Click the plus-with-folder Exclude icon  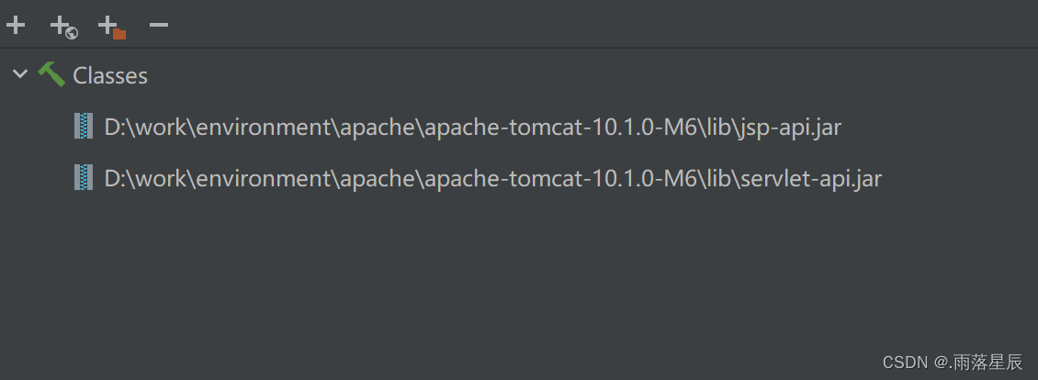tap(111, 28)
